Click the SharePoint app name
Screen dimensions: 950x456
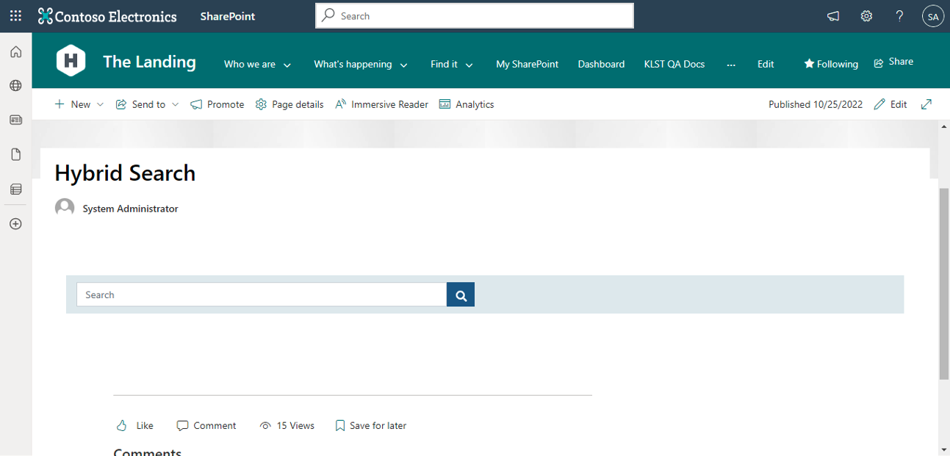pyautogui.click(x=228, y=16)
